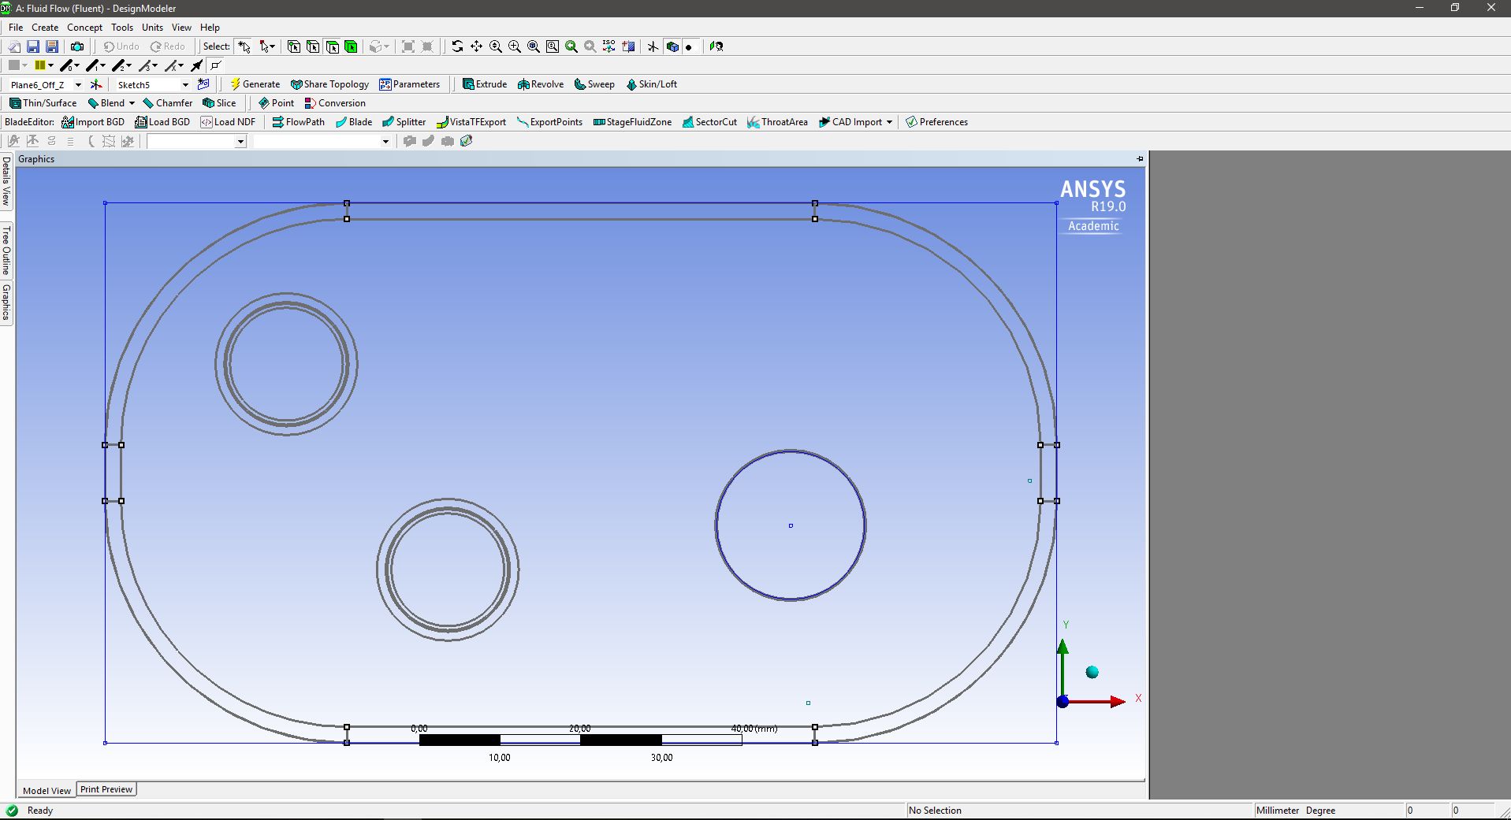Switch to the Print Preview tab
The width and height of the screenshot is (1511, 820).
point(106,789)
